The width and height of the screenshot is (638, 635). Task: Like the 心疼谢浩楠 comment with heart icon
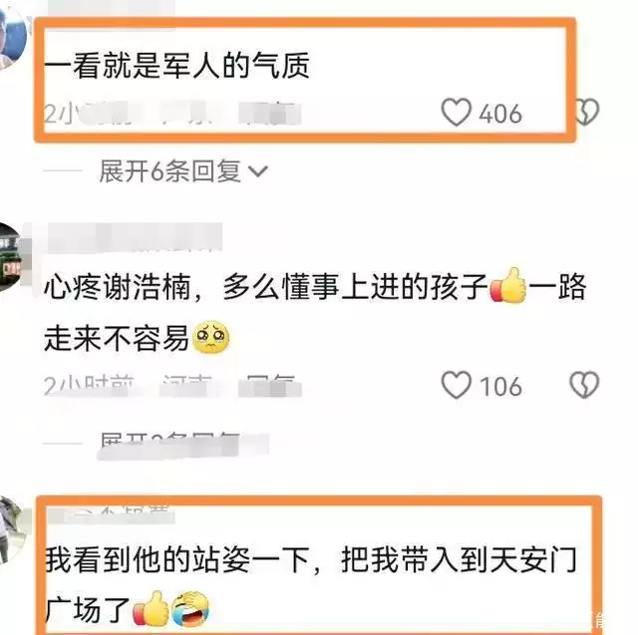coord(457,385)
